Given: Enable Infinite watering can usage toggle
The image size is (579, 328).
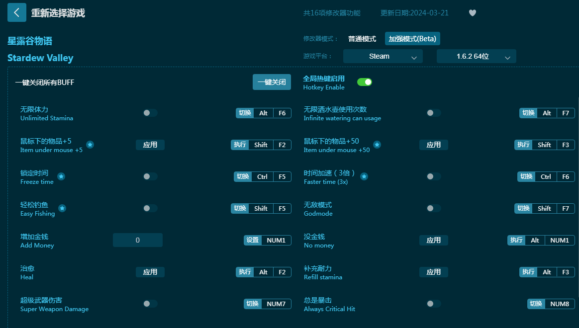Looking at the screenshot, I should tap(434, 113).
